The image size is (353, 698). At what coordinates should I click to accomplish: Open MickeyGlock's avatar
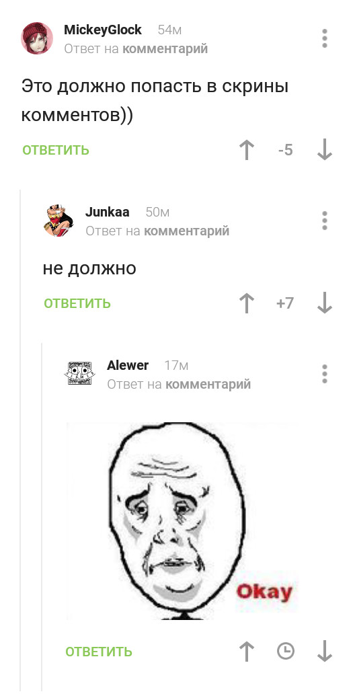click(37, 38)
